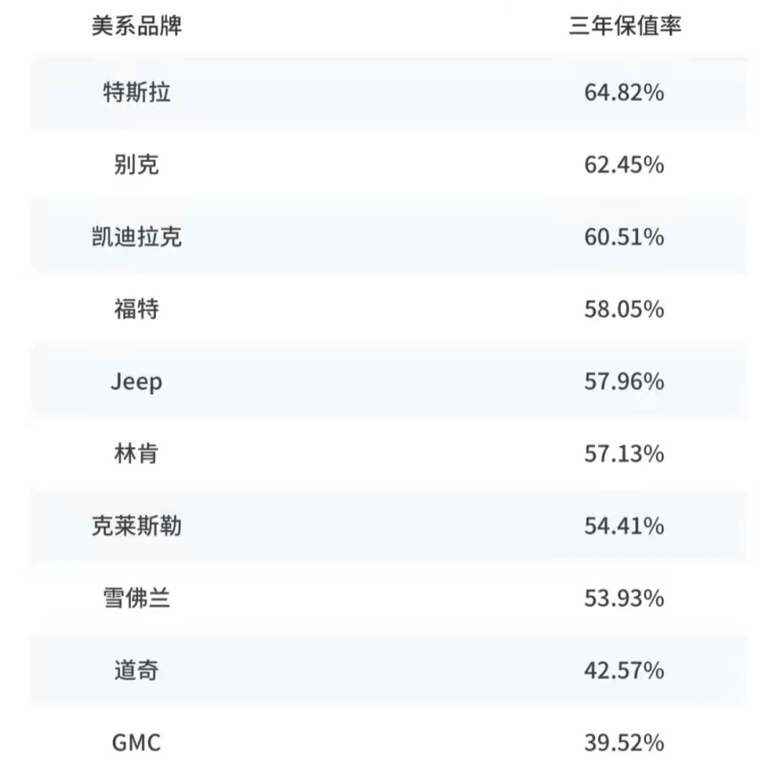Click the 54.41% retention value

[x=624, y=526]
